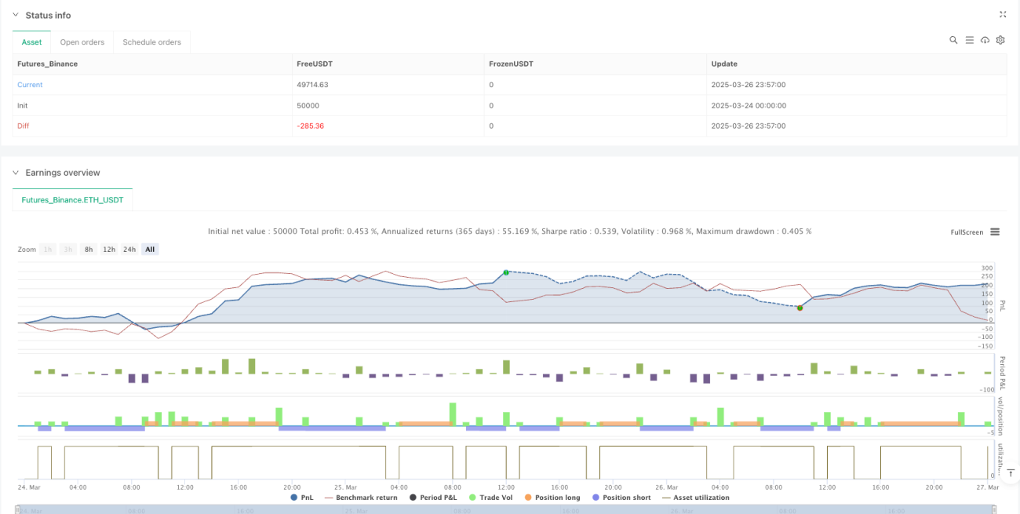1020x514 pixels.
Task: Select the 24h zoom button
Action: pyautogui.click(x=129, y=250)
